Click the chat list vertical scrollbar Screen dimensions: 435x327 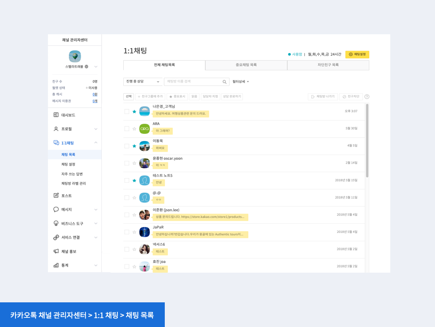(x=367, y=141)
